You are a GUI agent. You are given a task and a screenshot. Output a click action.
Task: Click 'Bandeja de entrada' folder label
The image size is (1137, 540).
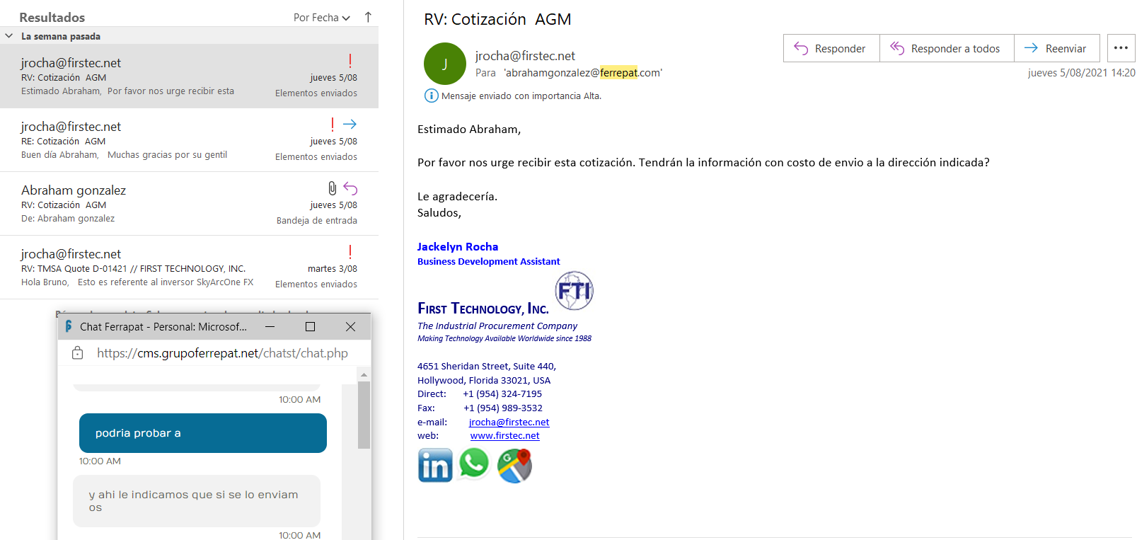coord(316,220)
